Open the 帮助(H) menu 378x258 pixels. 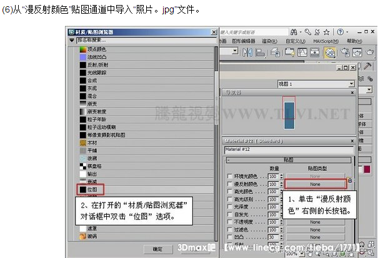click(354, 41)
